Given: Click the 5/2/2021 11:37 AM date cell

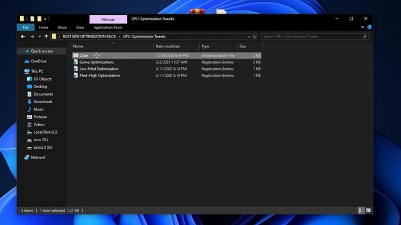Looking at the screenshot, I should pyautogui.click(x=171, y=62).
